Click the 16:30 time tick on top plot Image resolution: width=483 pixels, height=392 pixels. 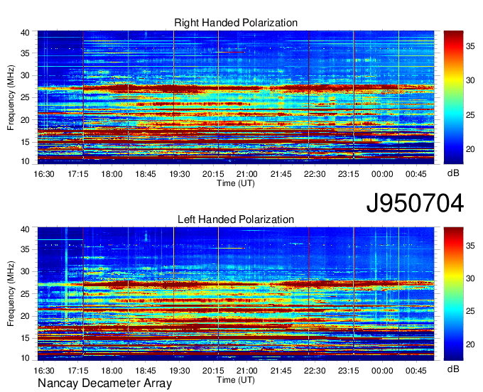coord(44,174)
